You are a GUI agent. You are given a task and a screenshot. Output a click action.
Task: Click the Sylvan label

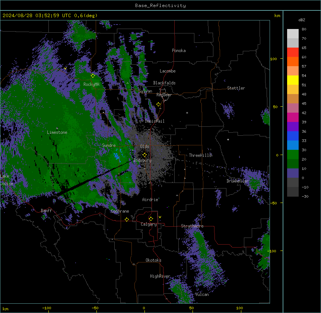click(145, 91)
